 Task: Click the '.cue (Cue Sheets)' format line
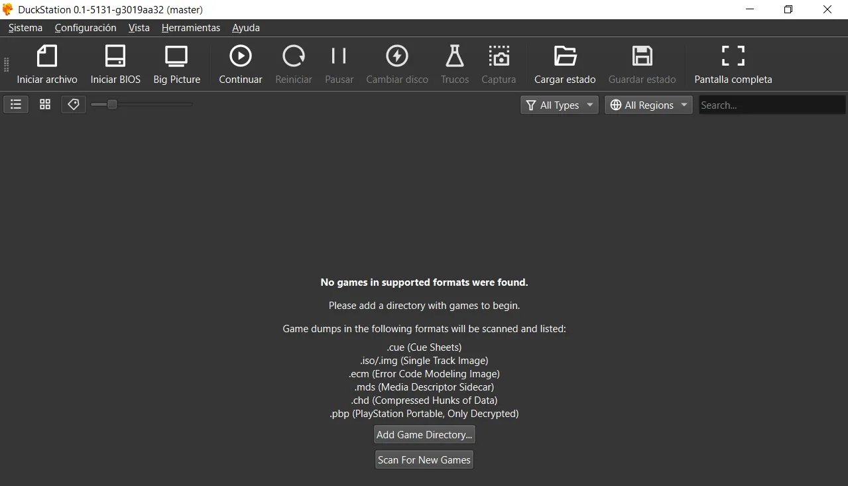point(424,347)
